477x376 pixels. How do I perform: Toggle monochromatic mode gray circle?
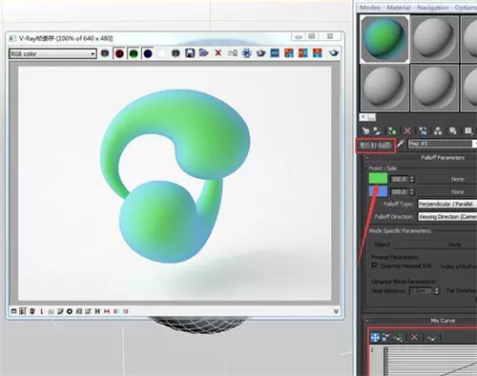[x=176, y=53]
